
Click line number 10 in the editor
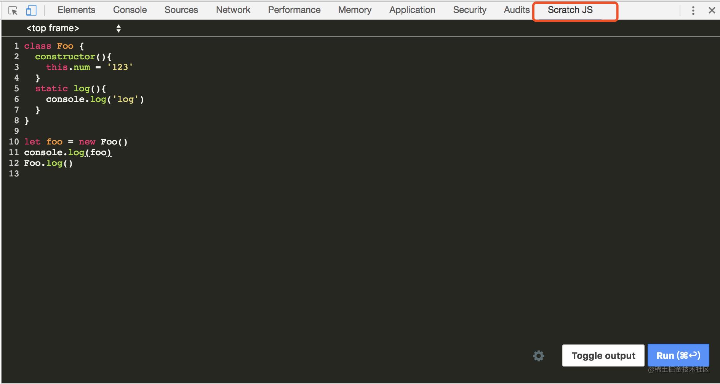[14, 142]
